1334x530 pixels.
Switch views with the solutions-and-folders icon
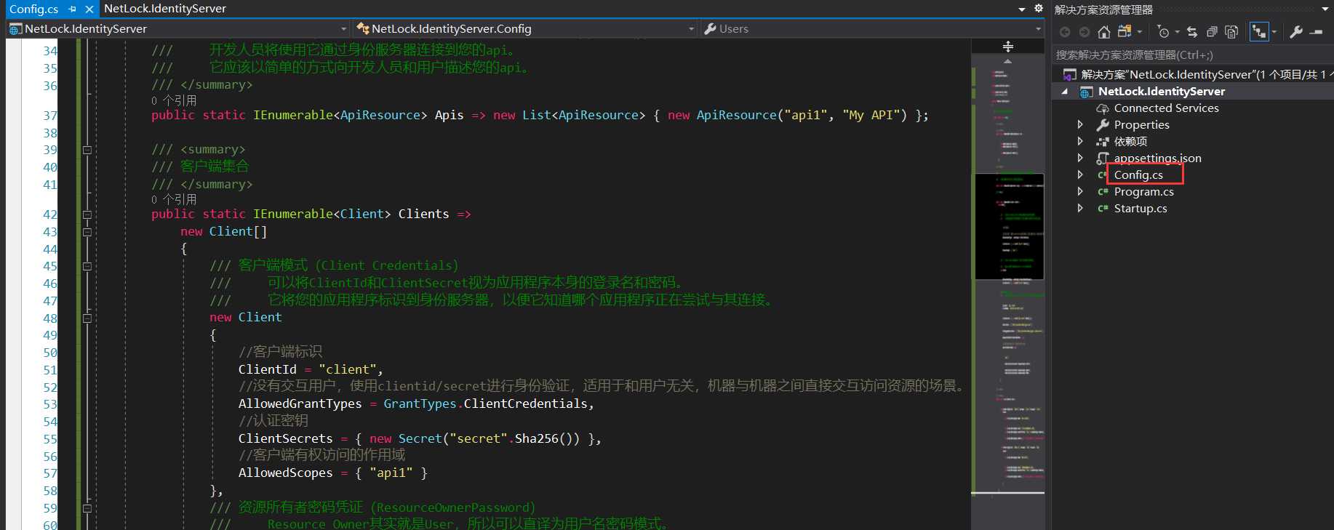(1125, 32)
